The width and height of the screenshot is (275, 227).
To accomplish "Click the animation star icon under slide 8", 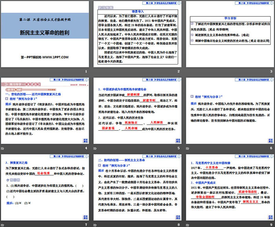I will pyautogui.click(x=95, y=224).
